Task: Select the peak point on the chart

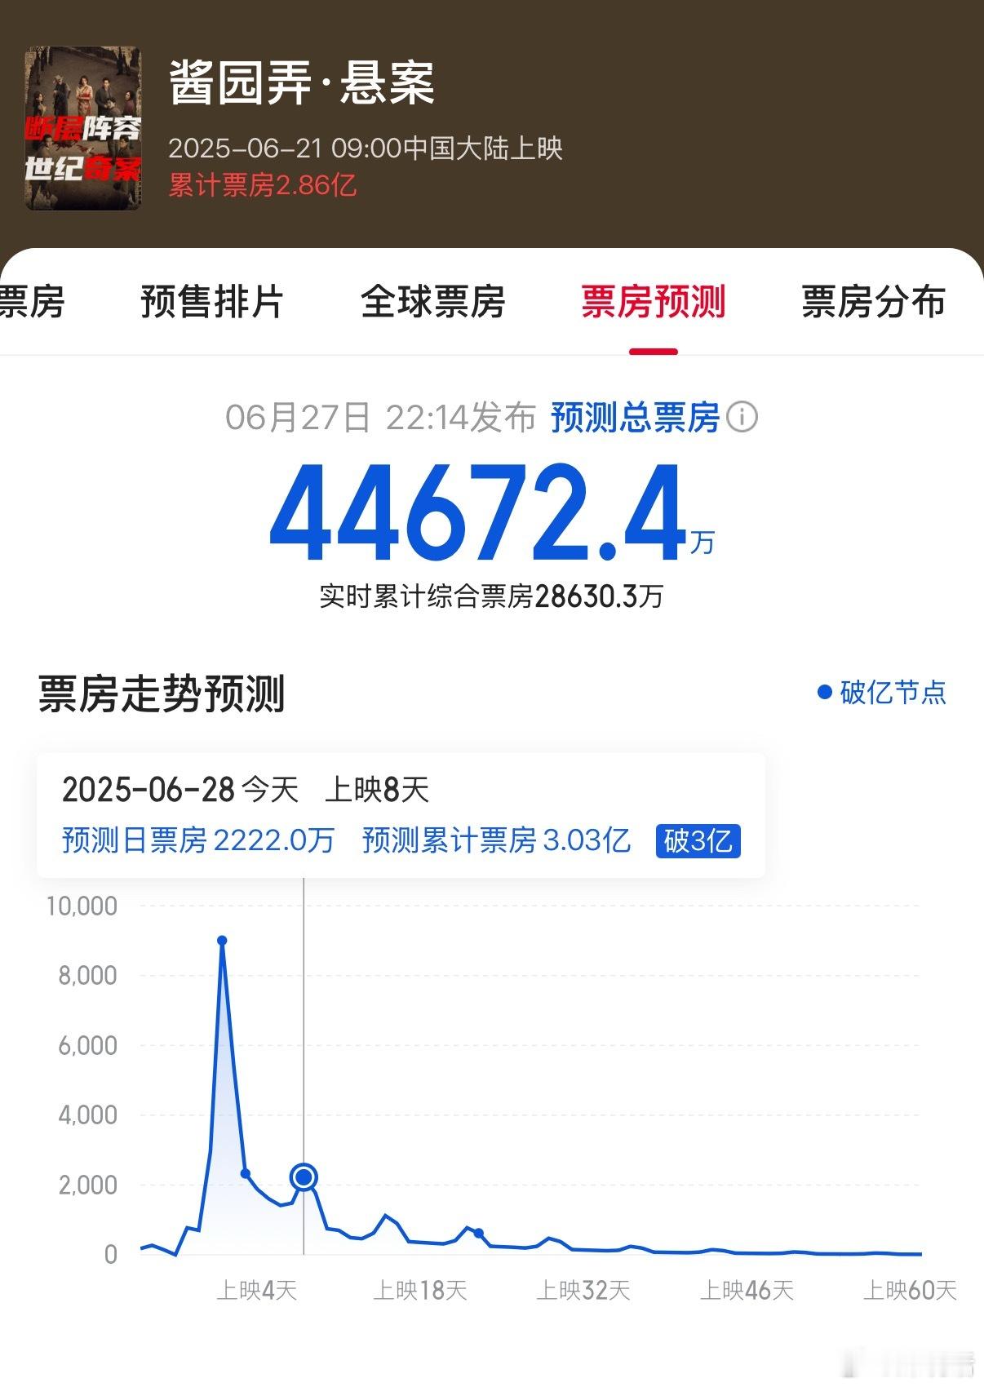Action: (x=222, y=941)
